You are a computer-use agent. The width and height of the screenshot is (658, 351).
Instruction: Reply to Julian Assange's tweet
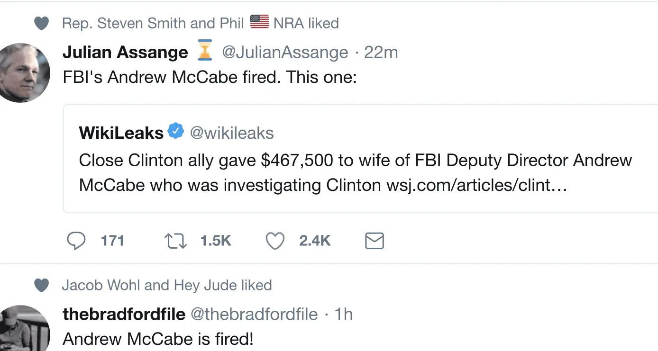(76, 241)
